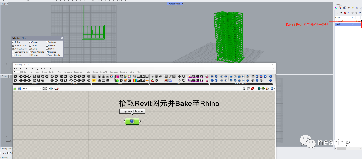Select the calendar date component icon
This screenshot has height=159, width=362.
click(x=121, y=76)
